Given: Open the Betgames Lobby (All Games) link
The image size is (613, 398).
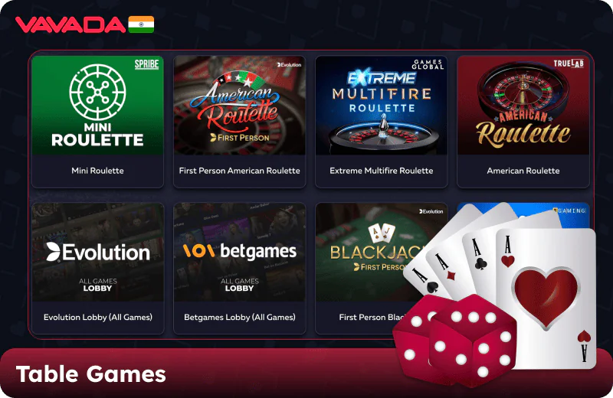Looking at the screenshot, I should 239,317.
